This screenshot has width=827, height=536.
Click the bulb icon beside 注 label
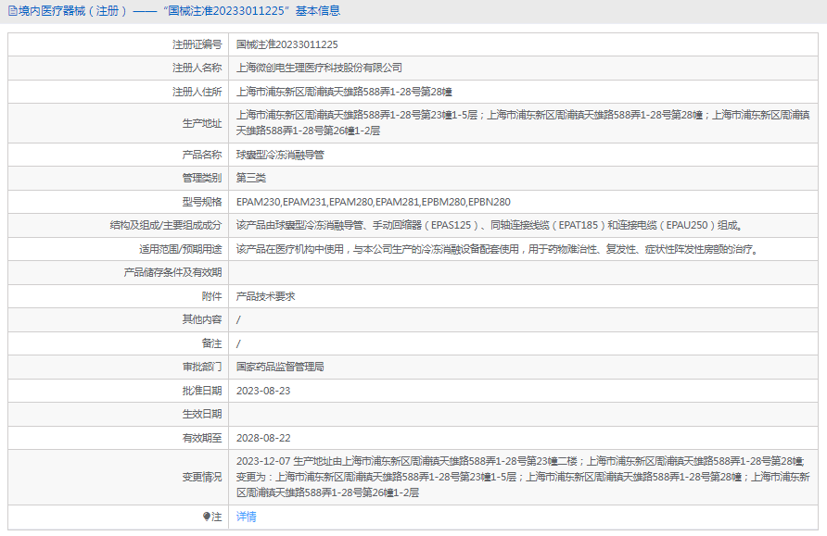pyautogui.click(x=207, y=517)
